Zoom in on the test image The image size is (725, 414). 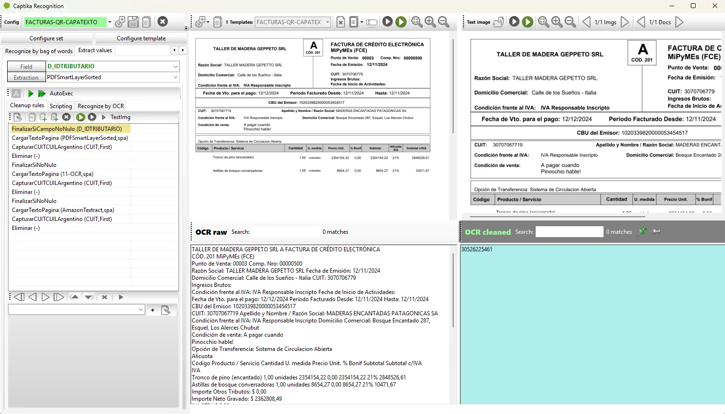(557, 22)
